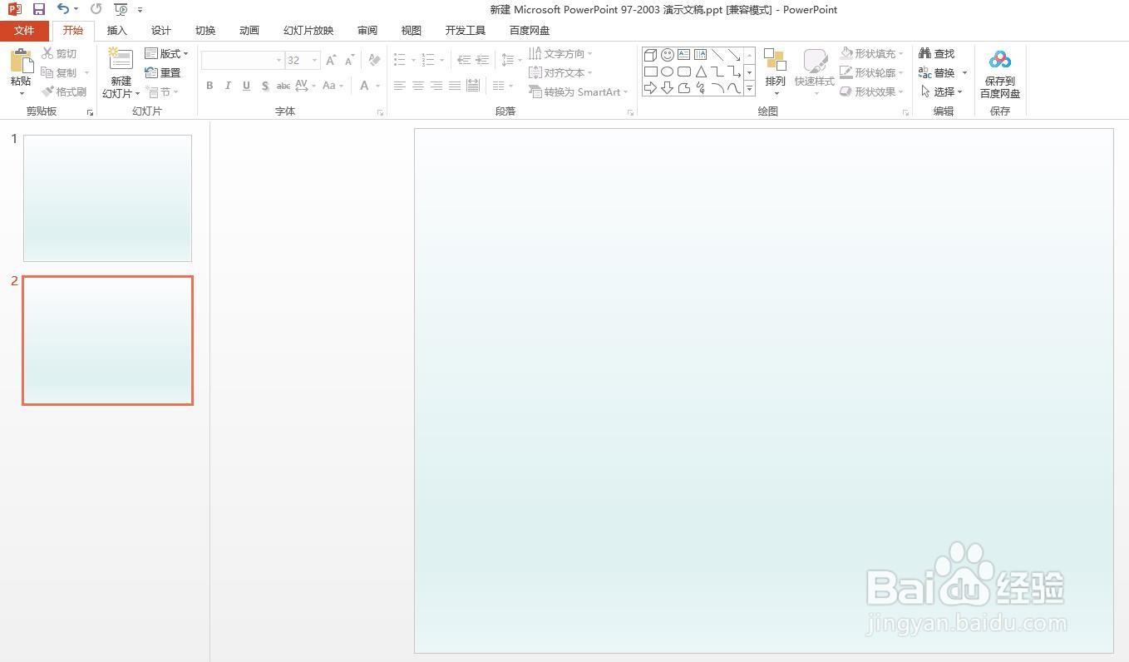
Task: Open the font size 32 combo box
Action: click(303, 60)
